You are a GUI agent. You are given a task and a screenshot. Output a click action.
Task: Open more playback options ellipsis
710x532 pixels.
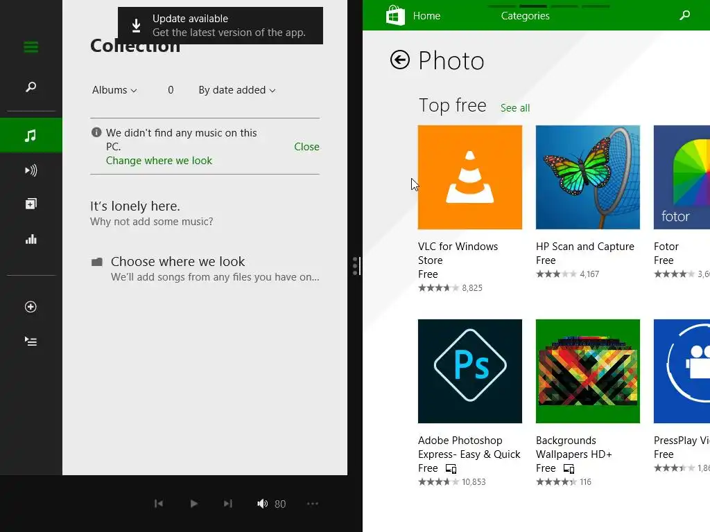click(x=313, y=504)
